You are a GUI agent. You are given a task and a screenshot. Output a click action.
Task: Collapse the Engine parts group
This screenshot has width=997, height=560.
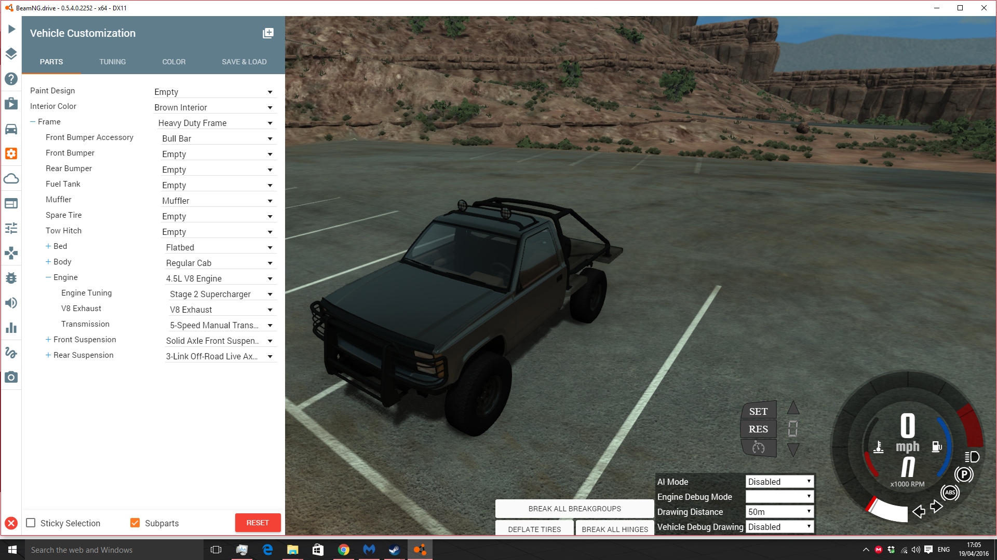48,277
